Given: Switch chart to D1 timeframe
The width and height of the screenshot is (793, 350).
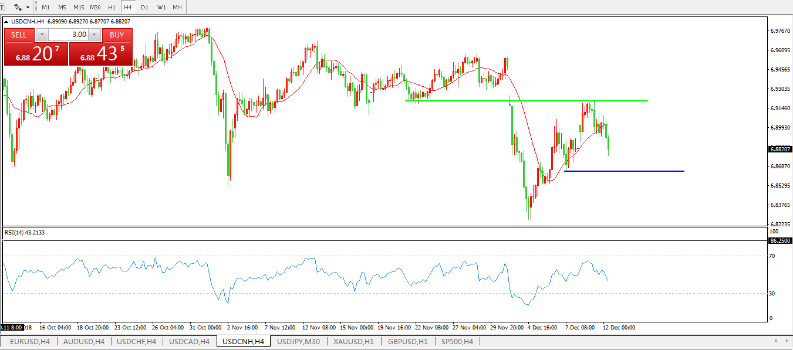Looking at the screenshot, I should coord(144,7).
